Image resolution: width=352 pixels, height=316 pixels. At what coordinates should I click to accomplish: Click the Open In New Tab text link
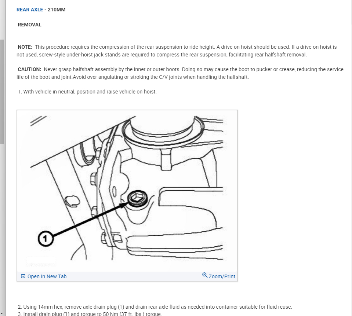point(47,276)
